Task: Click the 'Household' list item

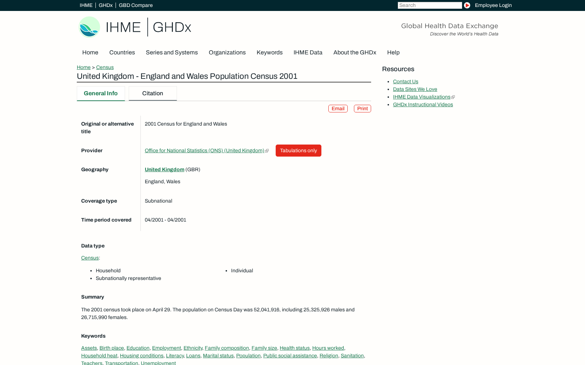Action: pyautogui.click(x=108, y=271)
